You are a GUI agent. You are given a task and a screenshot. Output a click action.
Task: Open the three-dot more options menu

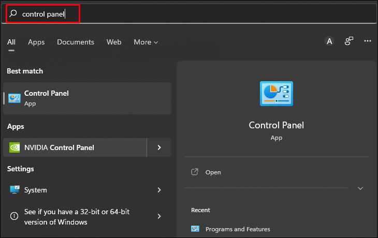(x=368, y=41)
